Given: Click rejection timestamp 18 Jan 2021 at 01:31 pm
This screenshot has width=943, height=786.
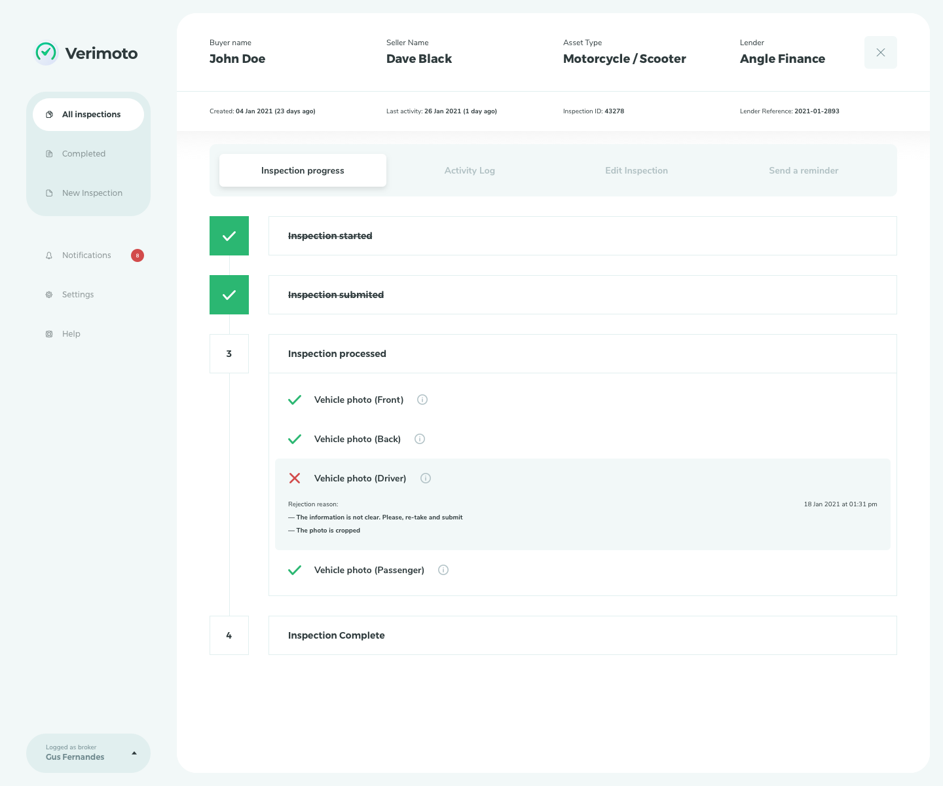Looking at the screenshot, I should pos(840,504).
